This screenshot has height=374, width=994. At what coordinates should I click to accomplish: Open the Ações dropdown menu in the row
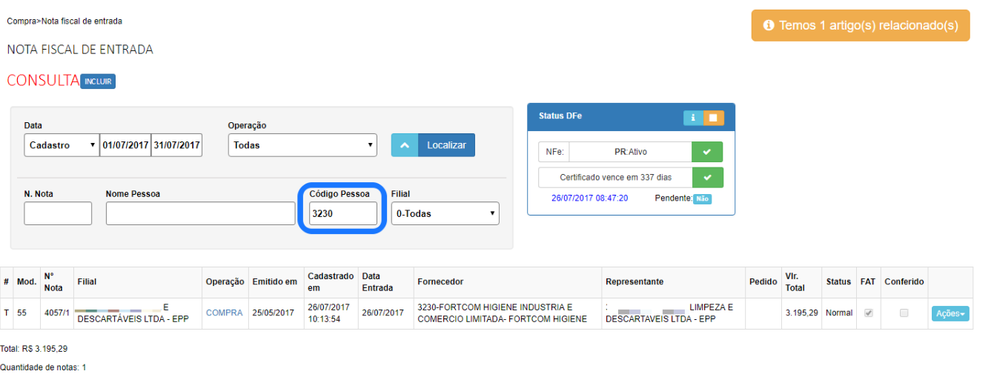point(950,314)
